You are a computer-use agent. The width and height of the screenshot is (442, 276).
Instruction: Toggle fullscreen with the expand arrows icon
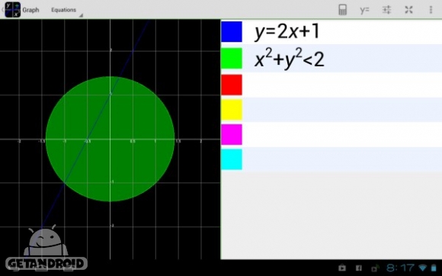click(x=408, y=10)
